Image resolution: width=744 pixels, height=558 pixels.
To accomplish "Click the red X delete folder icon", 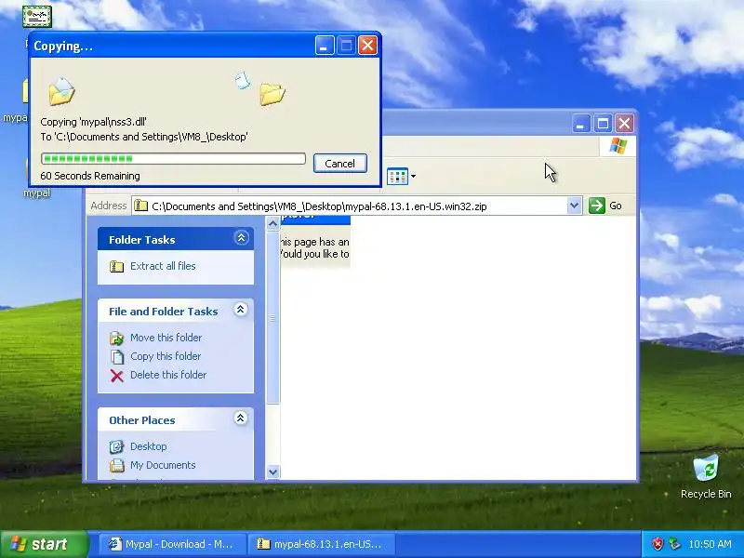I will click(117, 376).
